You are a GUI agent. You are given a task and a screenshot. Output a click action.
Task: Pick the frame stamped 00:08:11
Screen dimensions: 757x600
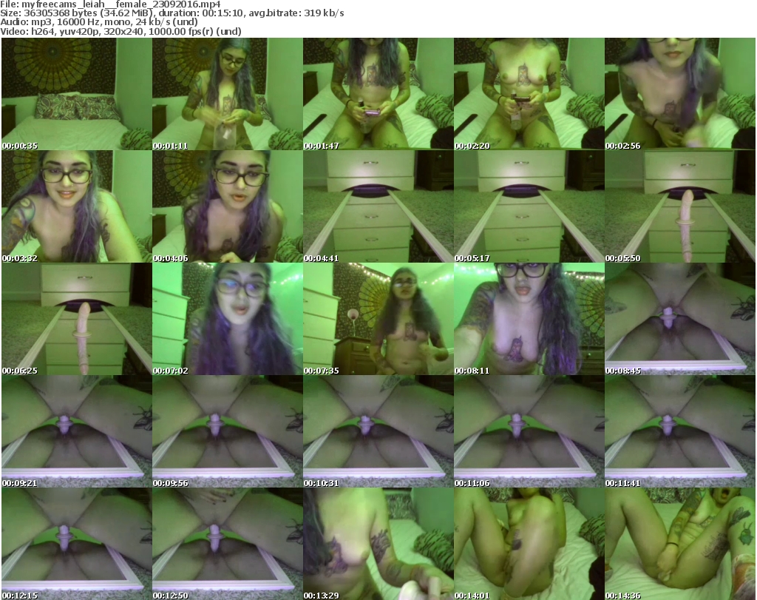point(529,319)
